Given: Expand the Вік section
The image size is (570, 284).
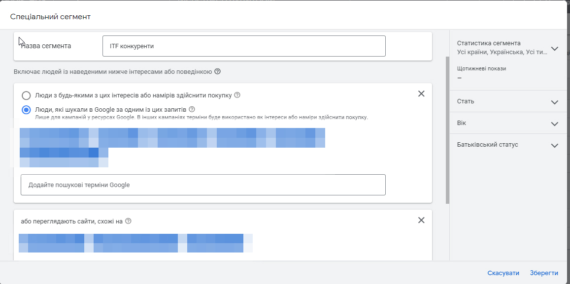Looking at the screenshot, I should [555, 124].
